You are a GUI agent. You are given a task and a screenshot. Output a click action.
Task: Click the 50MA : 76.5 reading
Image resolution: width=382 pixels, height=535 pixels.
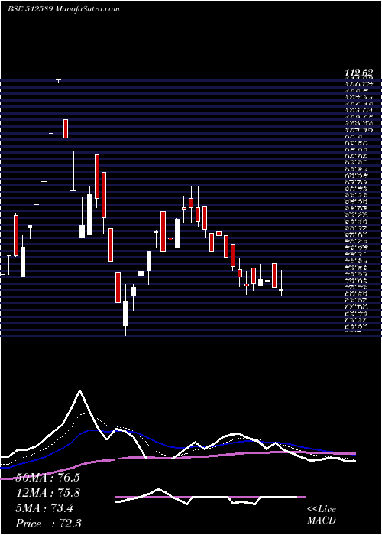point(47,477)
